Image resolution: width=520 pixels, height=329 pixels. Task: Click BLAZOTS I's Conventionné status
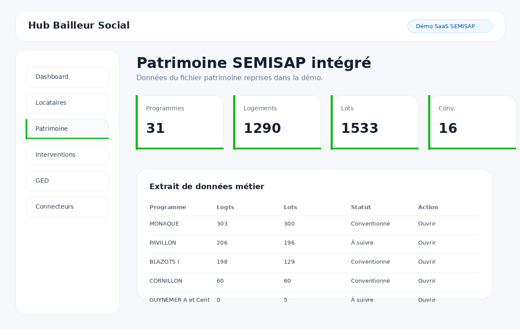(370, 262)
